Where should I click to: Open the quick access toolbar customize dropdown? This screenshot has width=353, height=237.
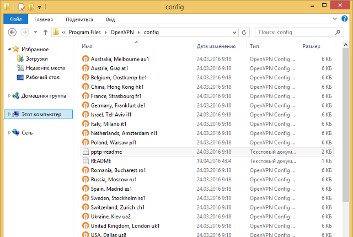(x=39, y=7)
